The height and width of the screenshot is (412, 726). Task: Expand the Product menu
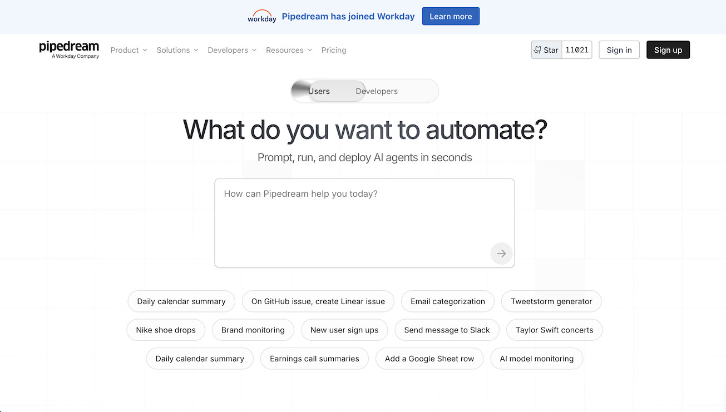click(128, 50)
